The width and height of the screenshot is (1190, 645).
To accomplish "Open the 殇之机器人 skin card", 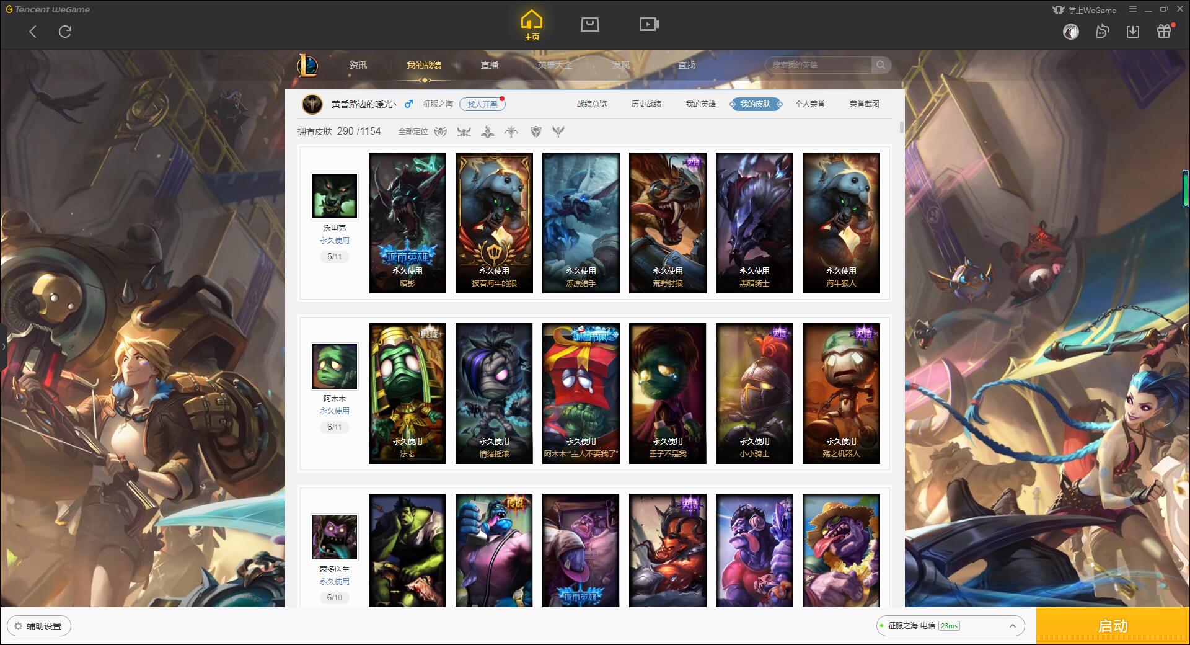I will 841,393.
